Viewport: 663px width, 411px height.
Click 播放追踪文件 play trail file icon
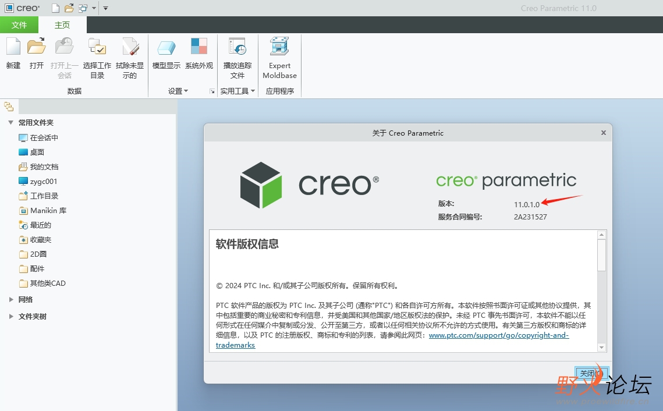237,47
